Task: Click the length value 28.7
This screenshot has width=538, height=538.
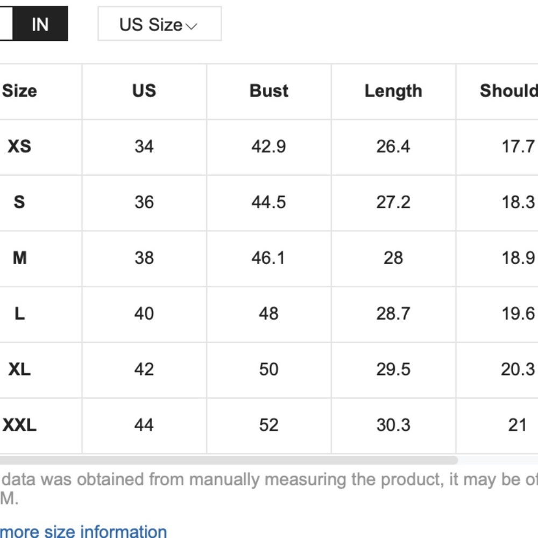Action: click(x=393, y=314)
